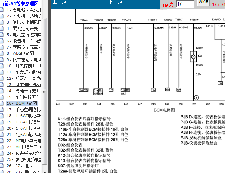Open list item 11、前大灯、侧转
This screenshot has width=225, height=173.
(24, 72)
